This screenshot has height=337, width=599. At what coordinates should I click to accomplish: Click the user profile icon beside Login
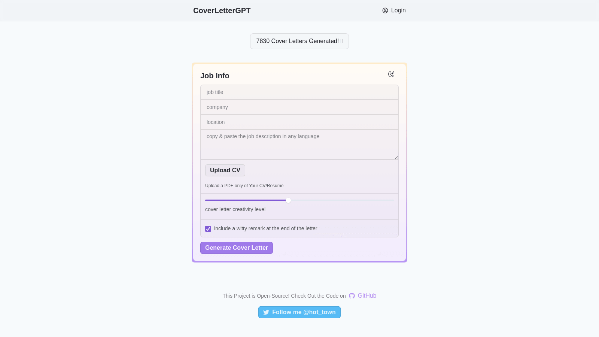[x=385, y=10]
